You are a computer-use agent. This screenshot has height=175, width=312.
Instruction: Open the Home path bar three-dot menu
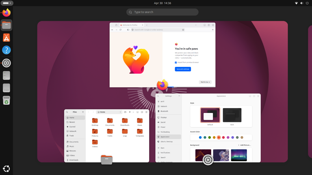click(120, 112)
